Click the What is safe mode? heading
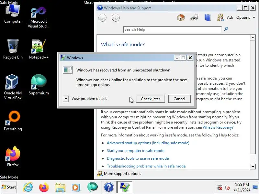The width and height of the screenshot is (259, 194). pos(123,44)
